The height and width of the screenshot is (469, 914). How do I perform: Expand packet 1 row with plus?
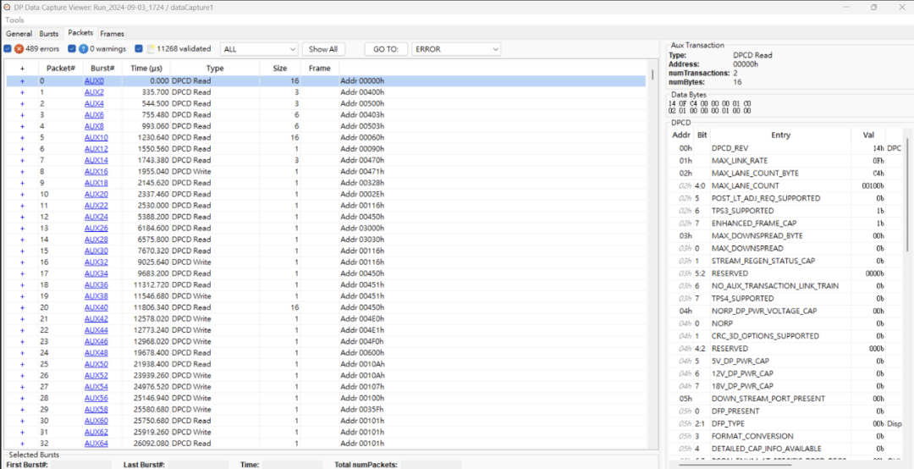click(x=22, y=92)
